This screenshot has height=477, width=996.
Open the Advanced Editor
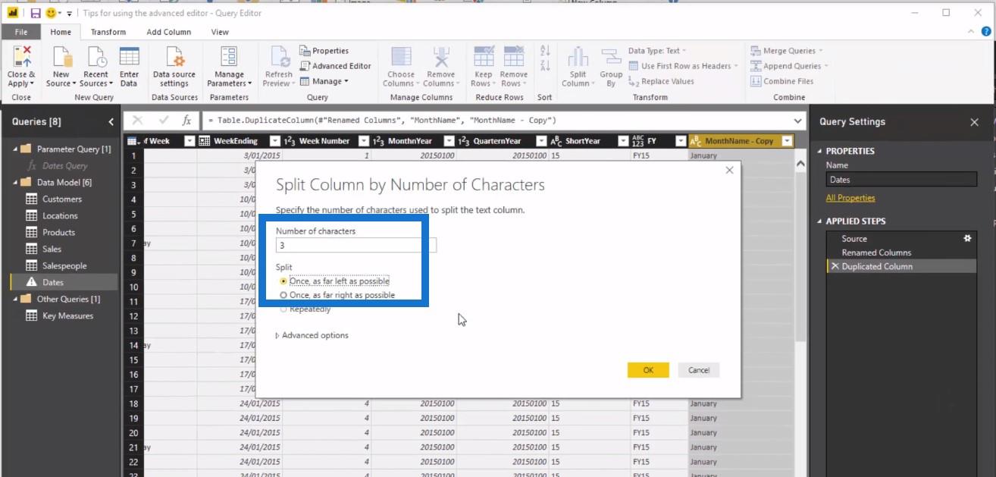point(336,66)
